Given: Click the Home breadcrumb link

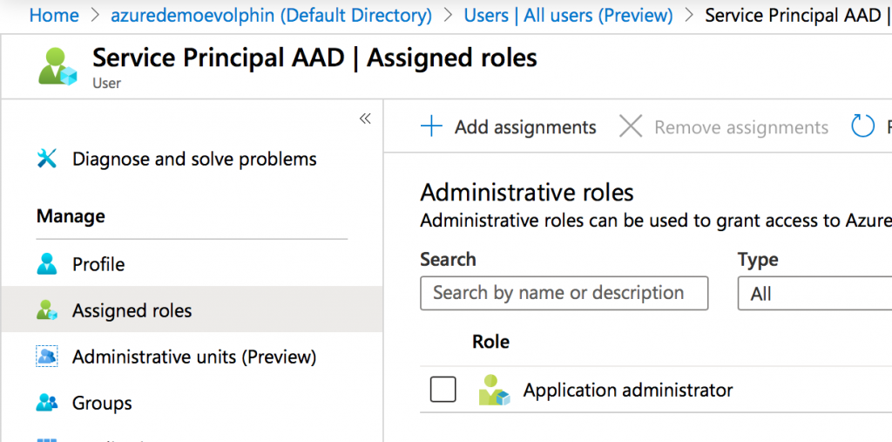Looking at the screenshot, I should 54,16.
